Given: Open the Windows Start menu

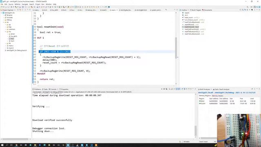Looking at the screenshot, I should click(x=2, y=145).
